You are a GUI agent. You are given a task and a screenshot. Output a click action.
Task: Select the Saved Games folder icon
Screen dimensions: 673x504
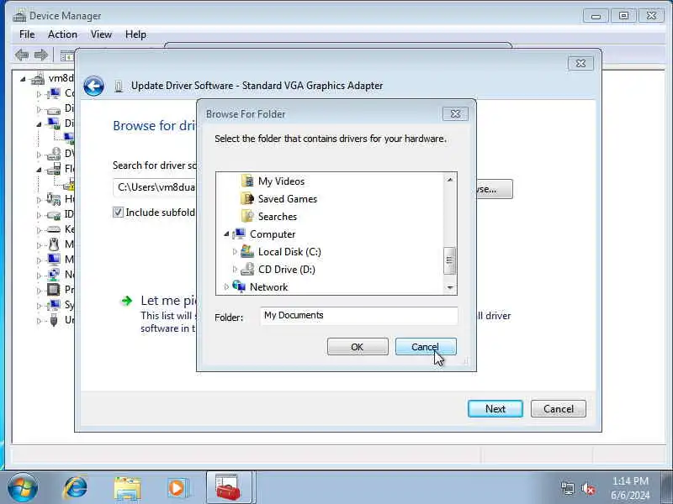[247, 198]
